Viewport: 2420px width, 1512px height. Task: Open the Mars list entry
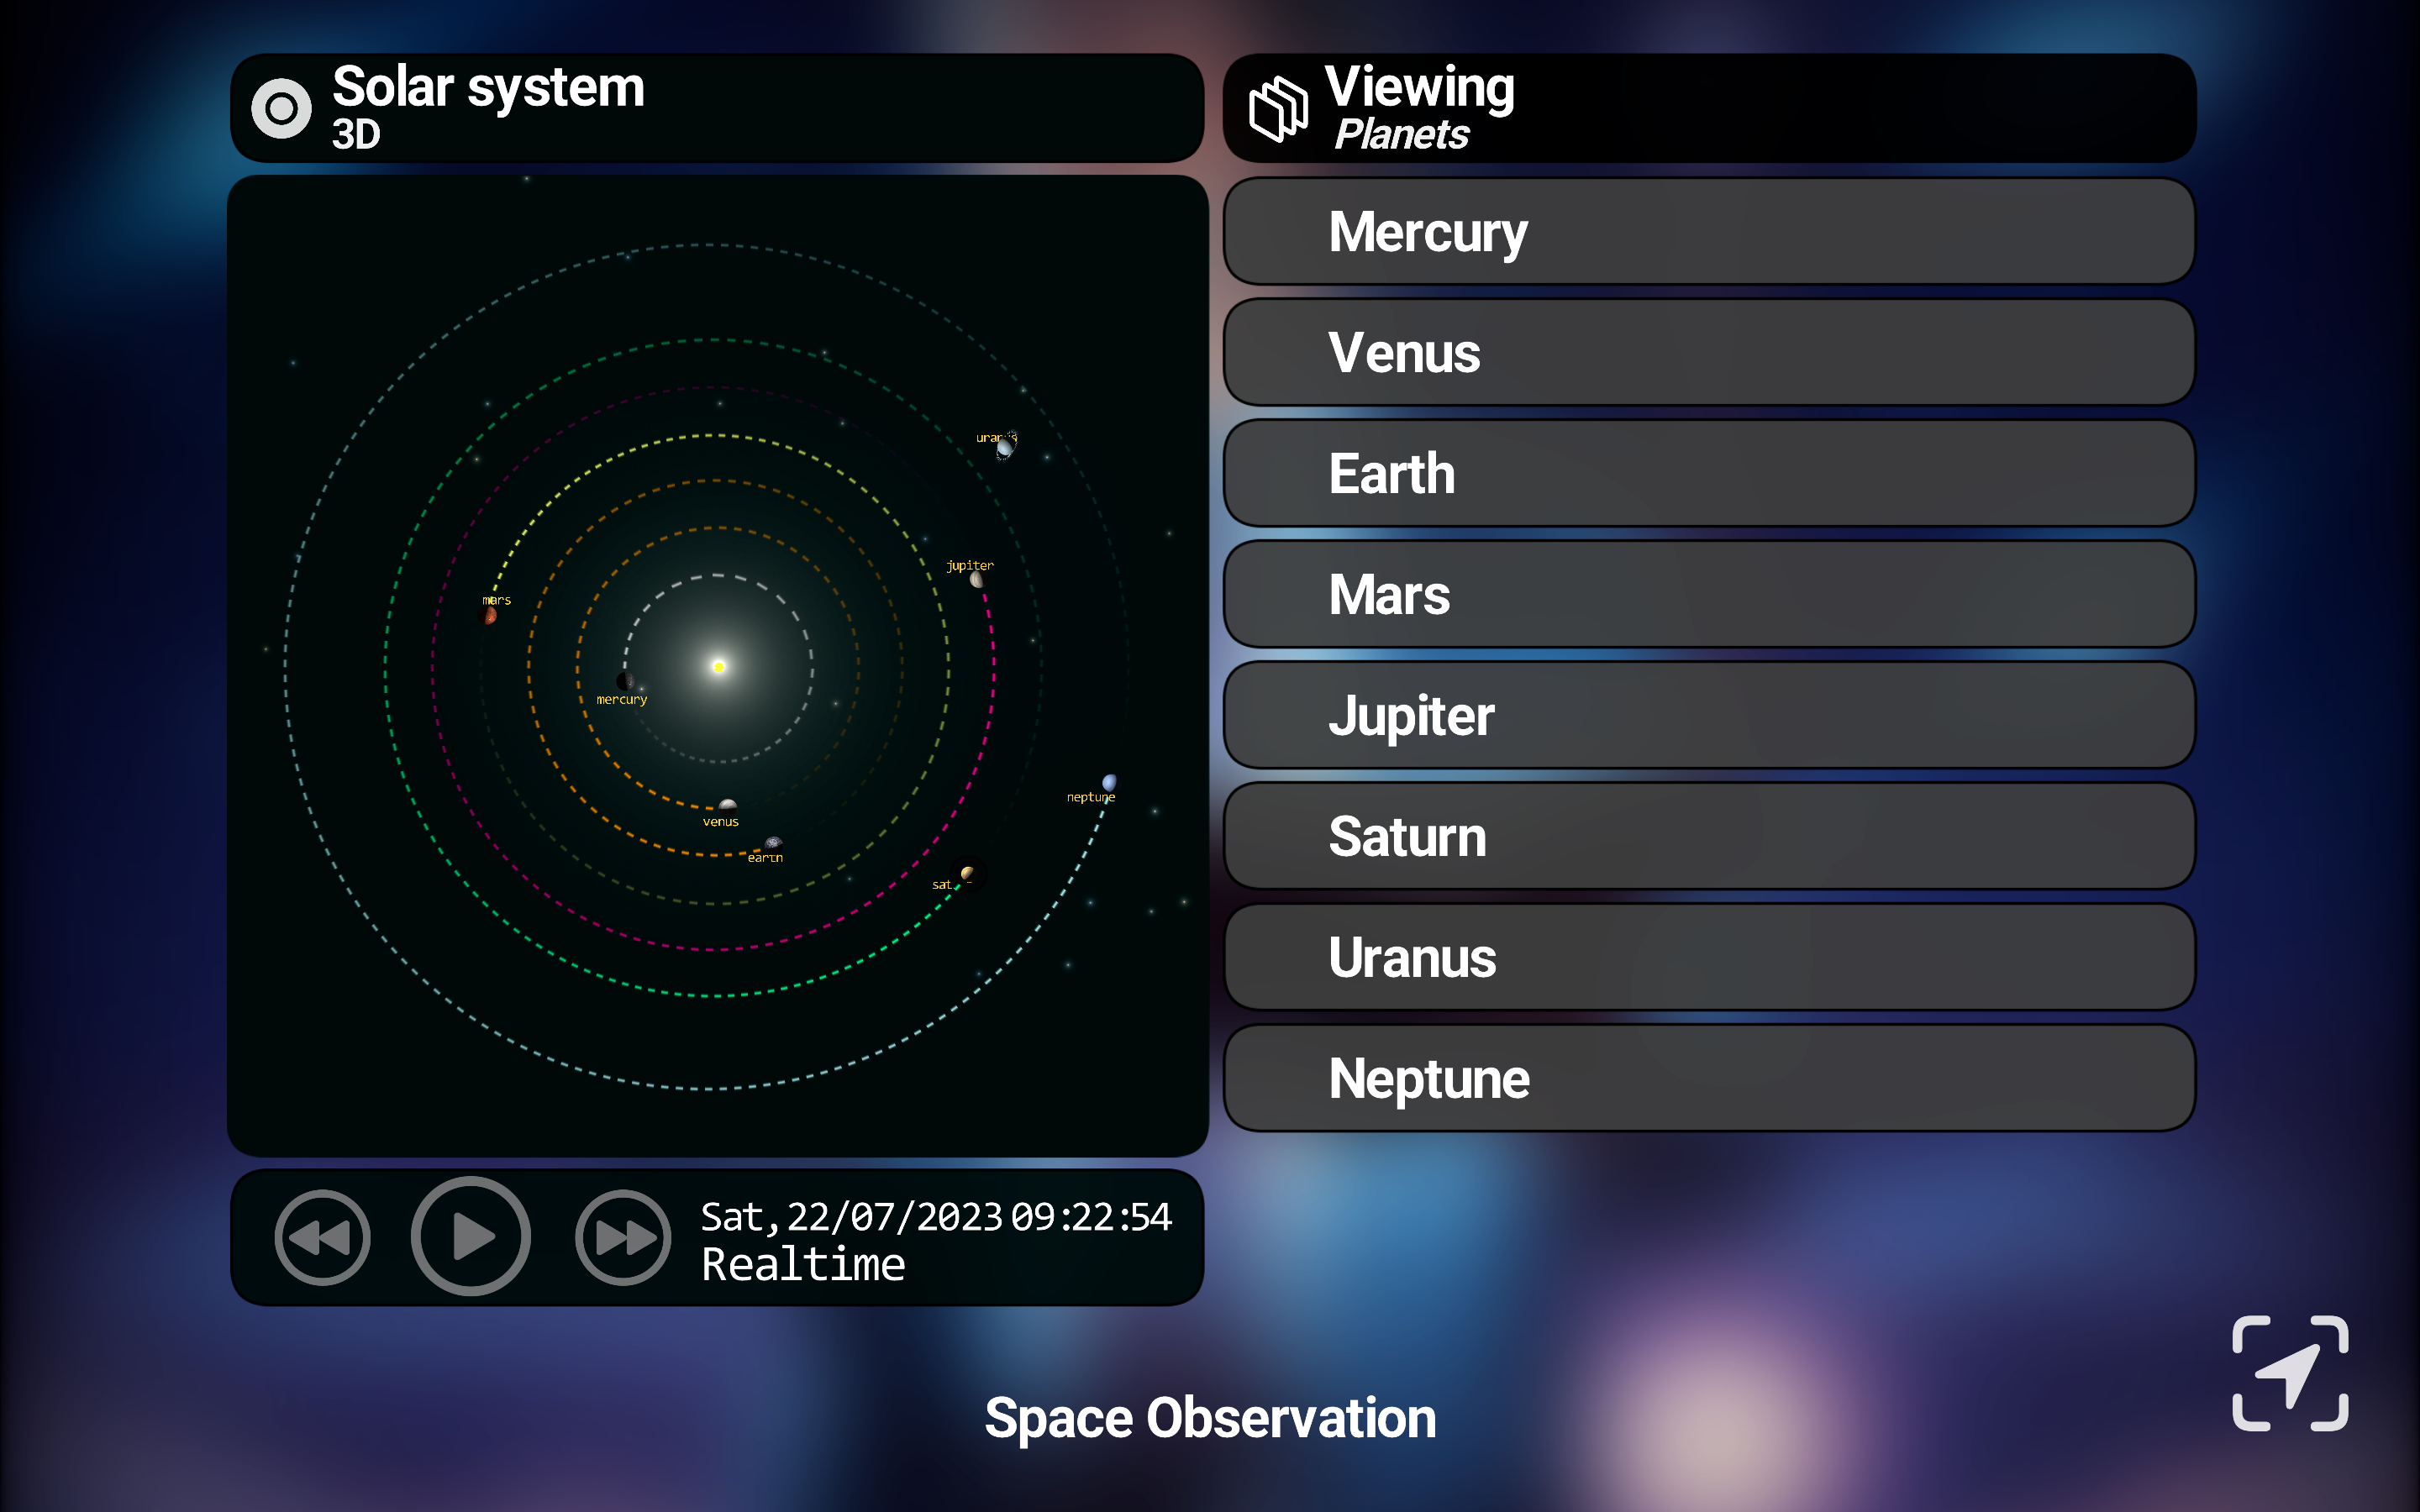(x=1709, y=595)
